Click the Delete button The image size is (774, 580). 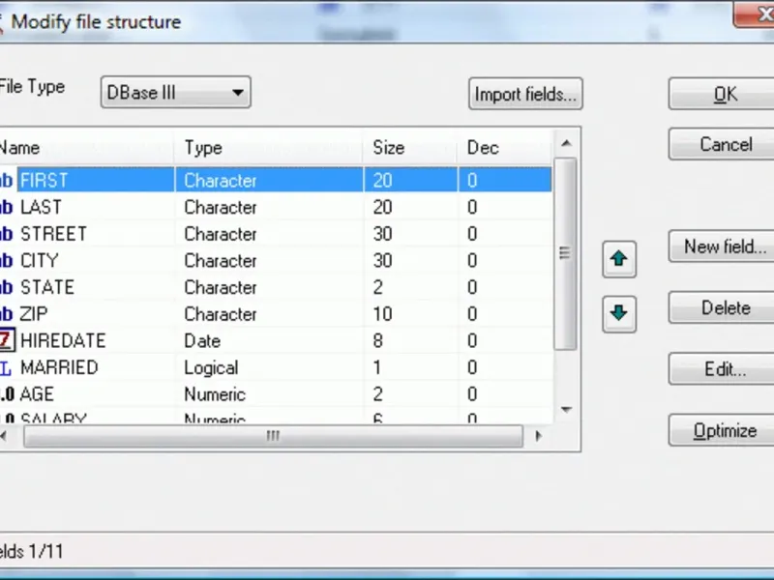point(721,307)
